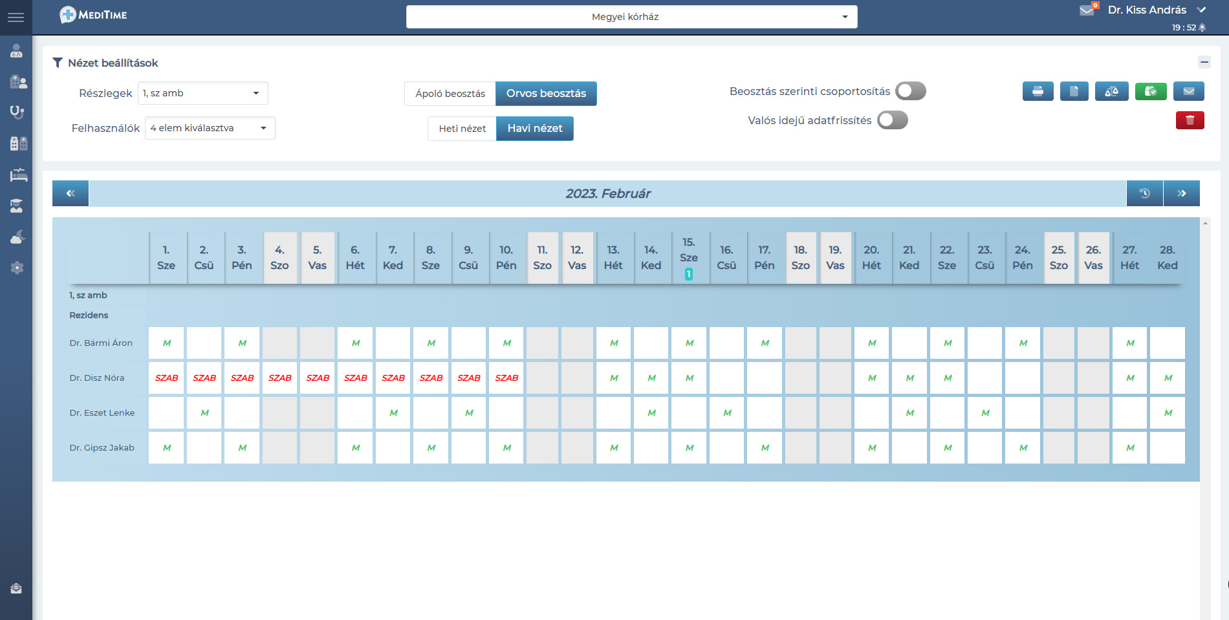The width and height of the screenshot is (1229, 620).
Task: Click the red trash delete button
Action: pos(1190,120)
